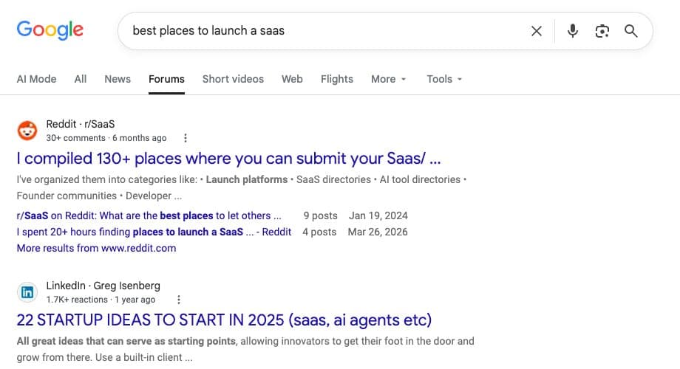Viewport: 680px width, 369px height.
Task: Switch to AI Mode tab
Action: 36,79
